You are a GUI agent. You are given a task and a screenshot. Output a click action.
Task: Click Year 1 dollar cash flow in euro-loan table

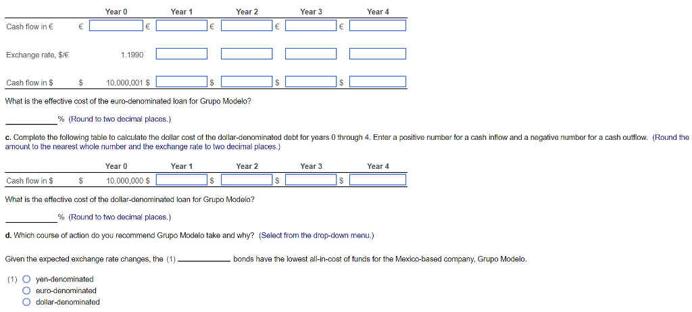pos(181,82)
